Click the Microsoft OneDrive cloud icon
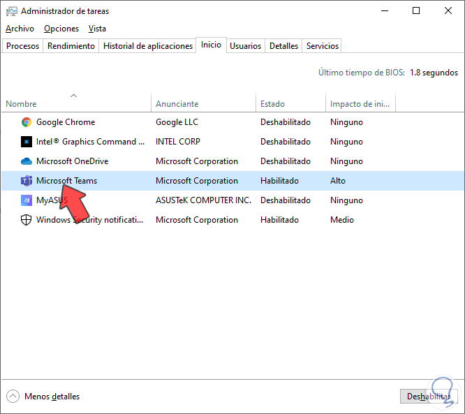Screen dimensions: 465x414 click(27, 161)
